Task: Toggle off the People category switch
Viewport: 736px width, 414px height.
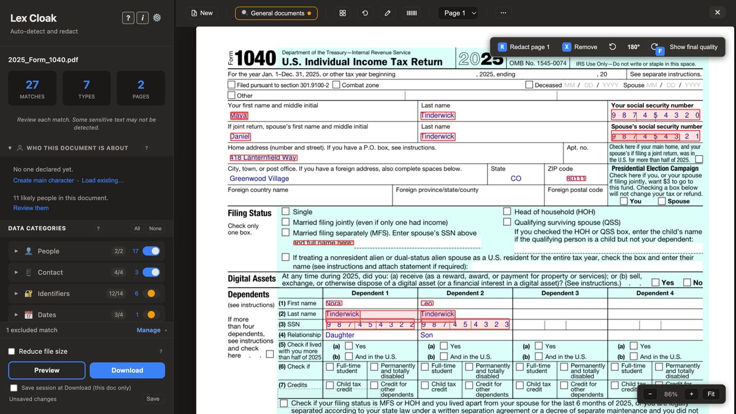Action: tap(151, 251)
